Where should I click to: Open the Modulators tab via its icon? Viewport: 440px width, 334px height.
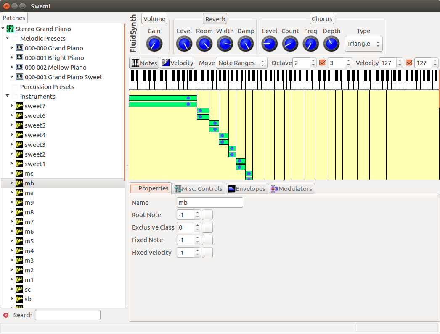(x=274, y=189)
